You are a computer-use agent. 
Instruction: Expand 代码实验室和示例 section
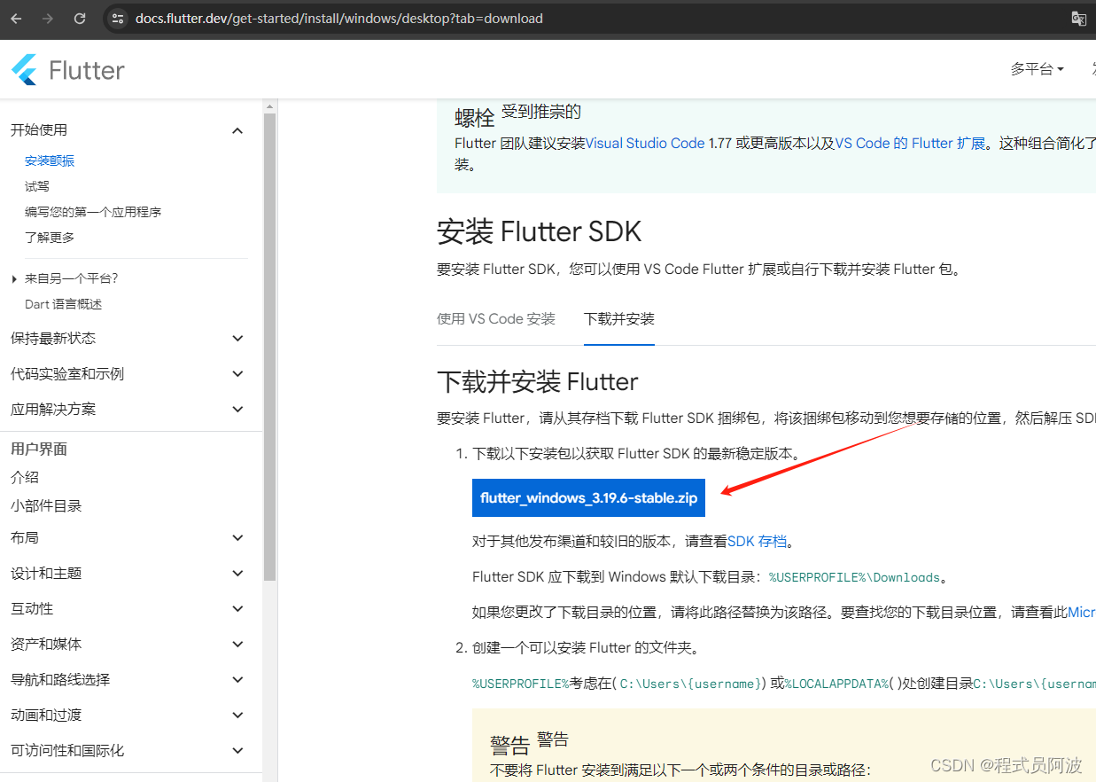tap(237, 374)
